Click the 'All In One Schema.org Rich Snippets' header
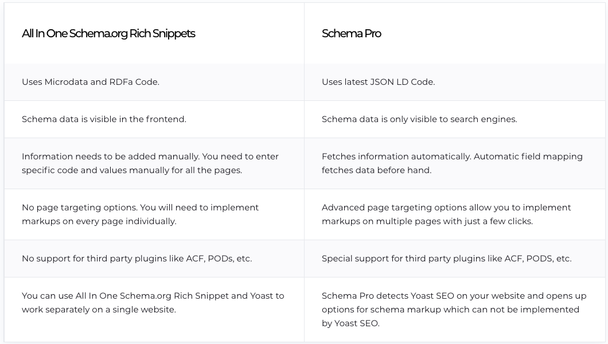608x344 pixels. [x=108, y=33]
